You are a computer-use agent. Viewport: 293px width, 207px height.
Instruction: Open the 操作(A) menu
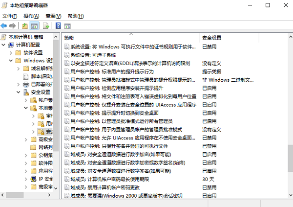(31, 16)
